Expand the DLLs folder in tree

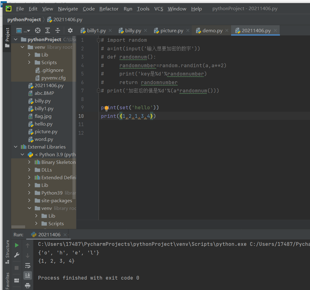(x=29, y=170)
